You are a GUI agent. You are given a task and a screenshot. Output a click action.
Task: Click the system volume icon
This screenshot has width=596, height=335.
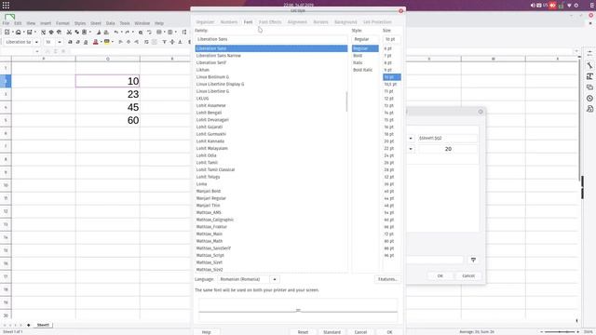533,6
